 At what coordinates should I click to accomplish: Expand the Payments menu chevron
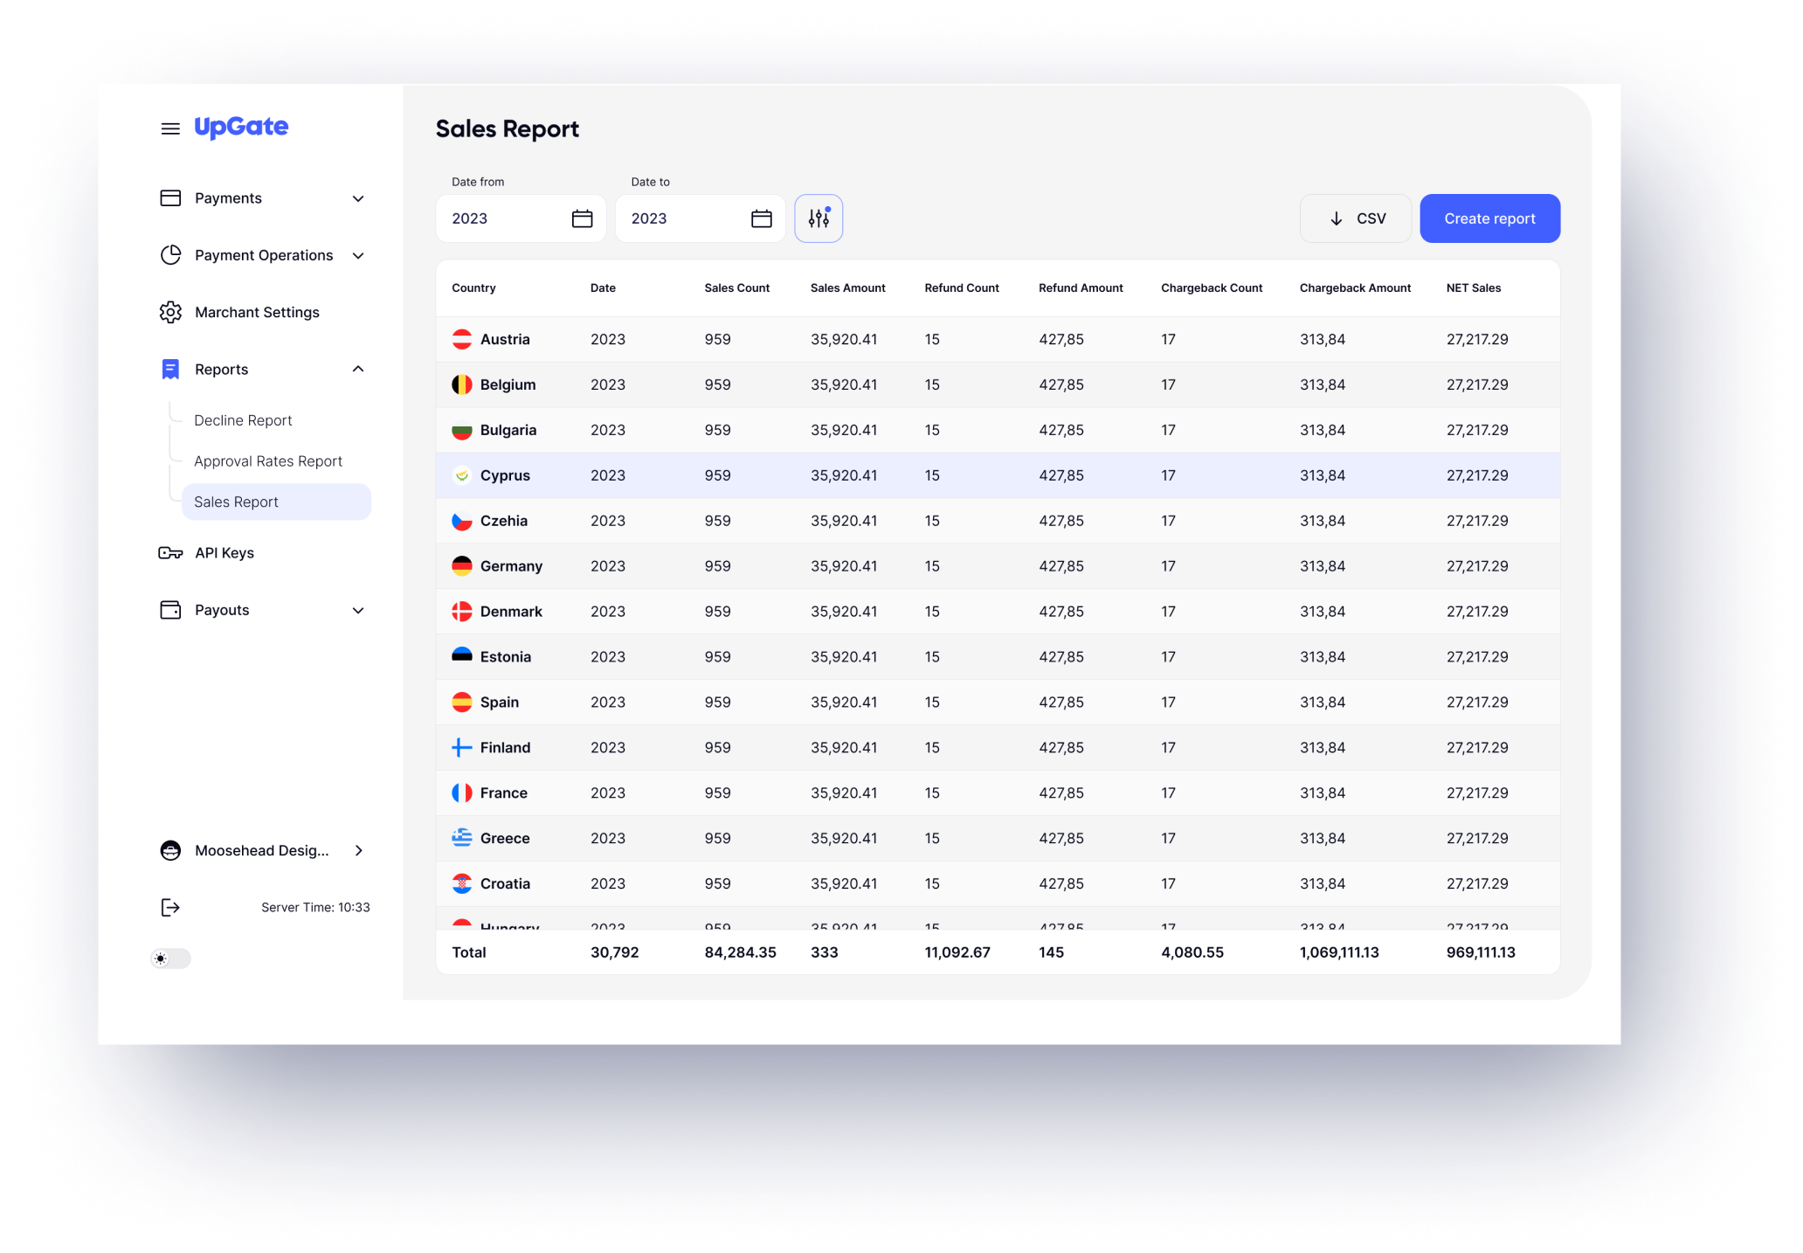pos(358,198)
